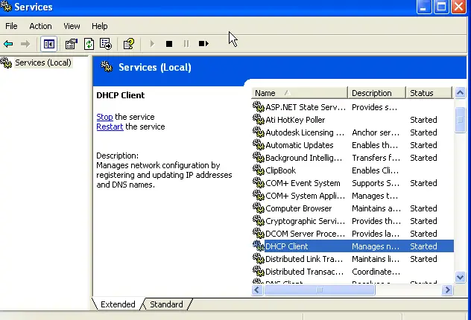Open the Properties toolbar icon
471x320 pixels.
click(72, 44)
